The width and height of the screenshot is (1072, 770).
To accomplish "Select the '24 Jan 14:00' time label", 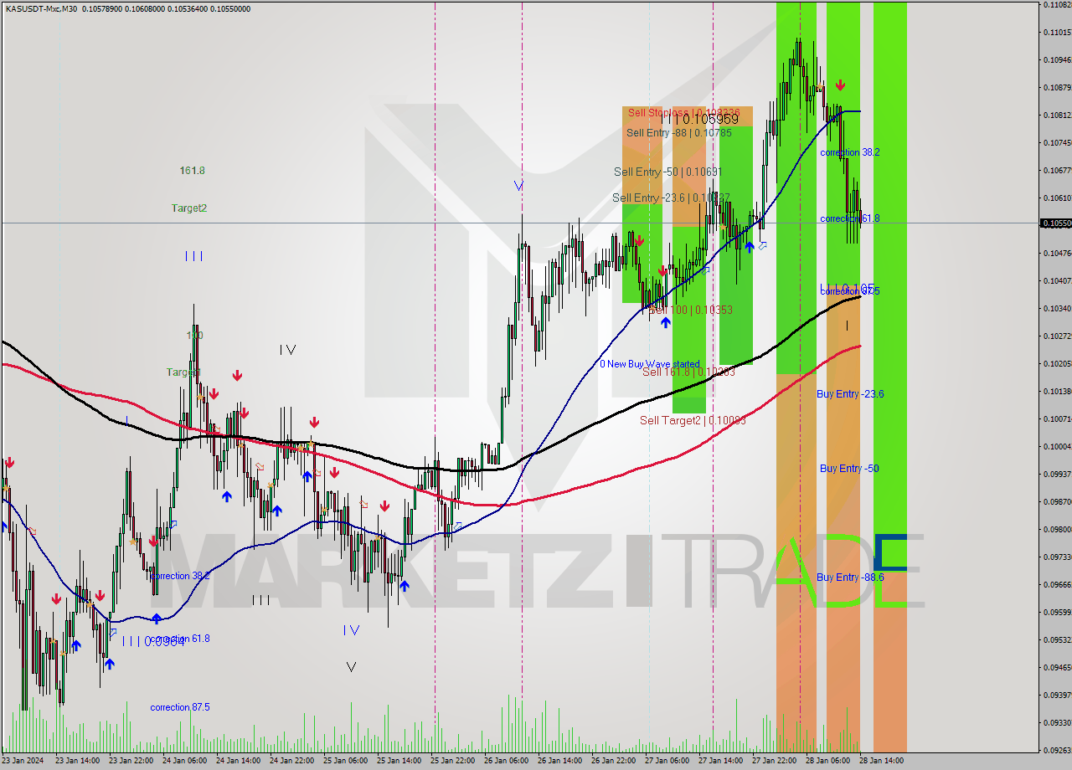I will coord(239,762).
